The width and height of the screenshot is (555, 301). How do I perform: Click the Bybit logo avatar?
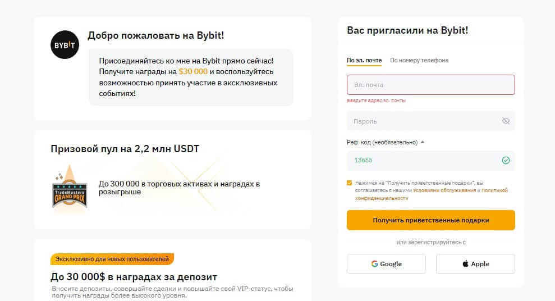(x=65, y=45)
